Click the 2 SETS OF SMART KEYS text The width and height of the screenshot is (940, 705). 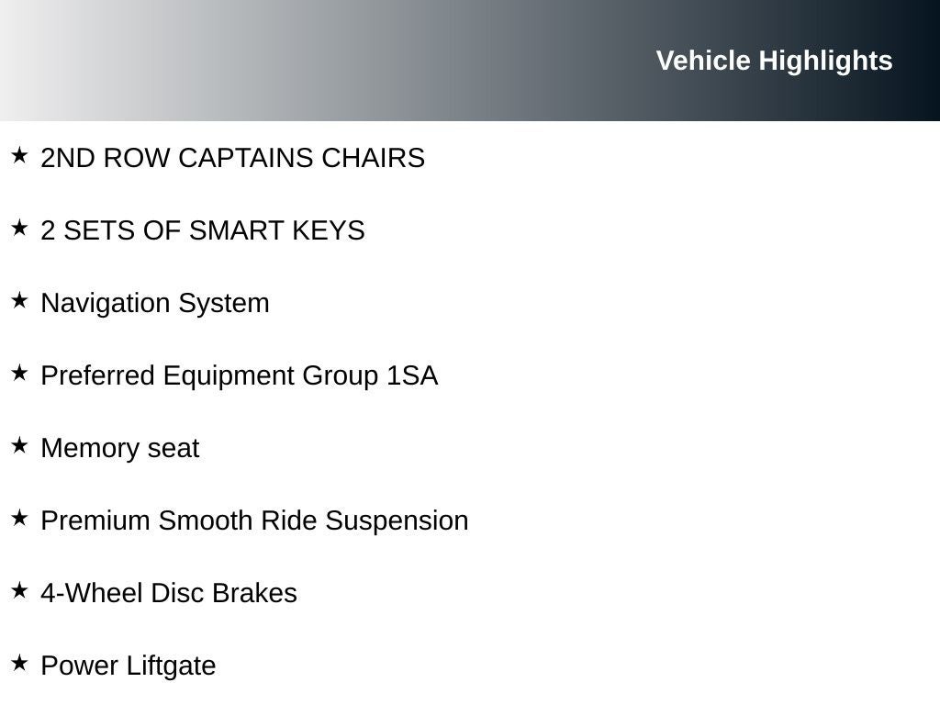point(203,230)
